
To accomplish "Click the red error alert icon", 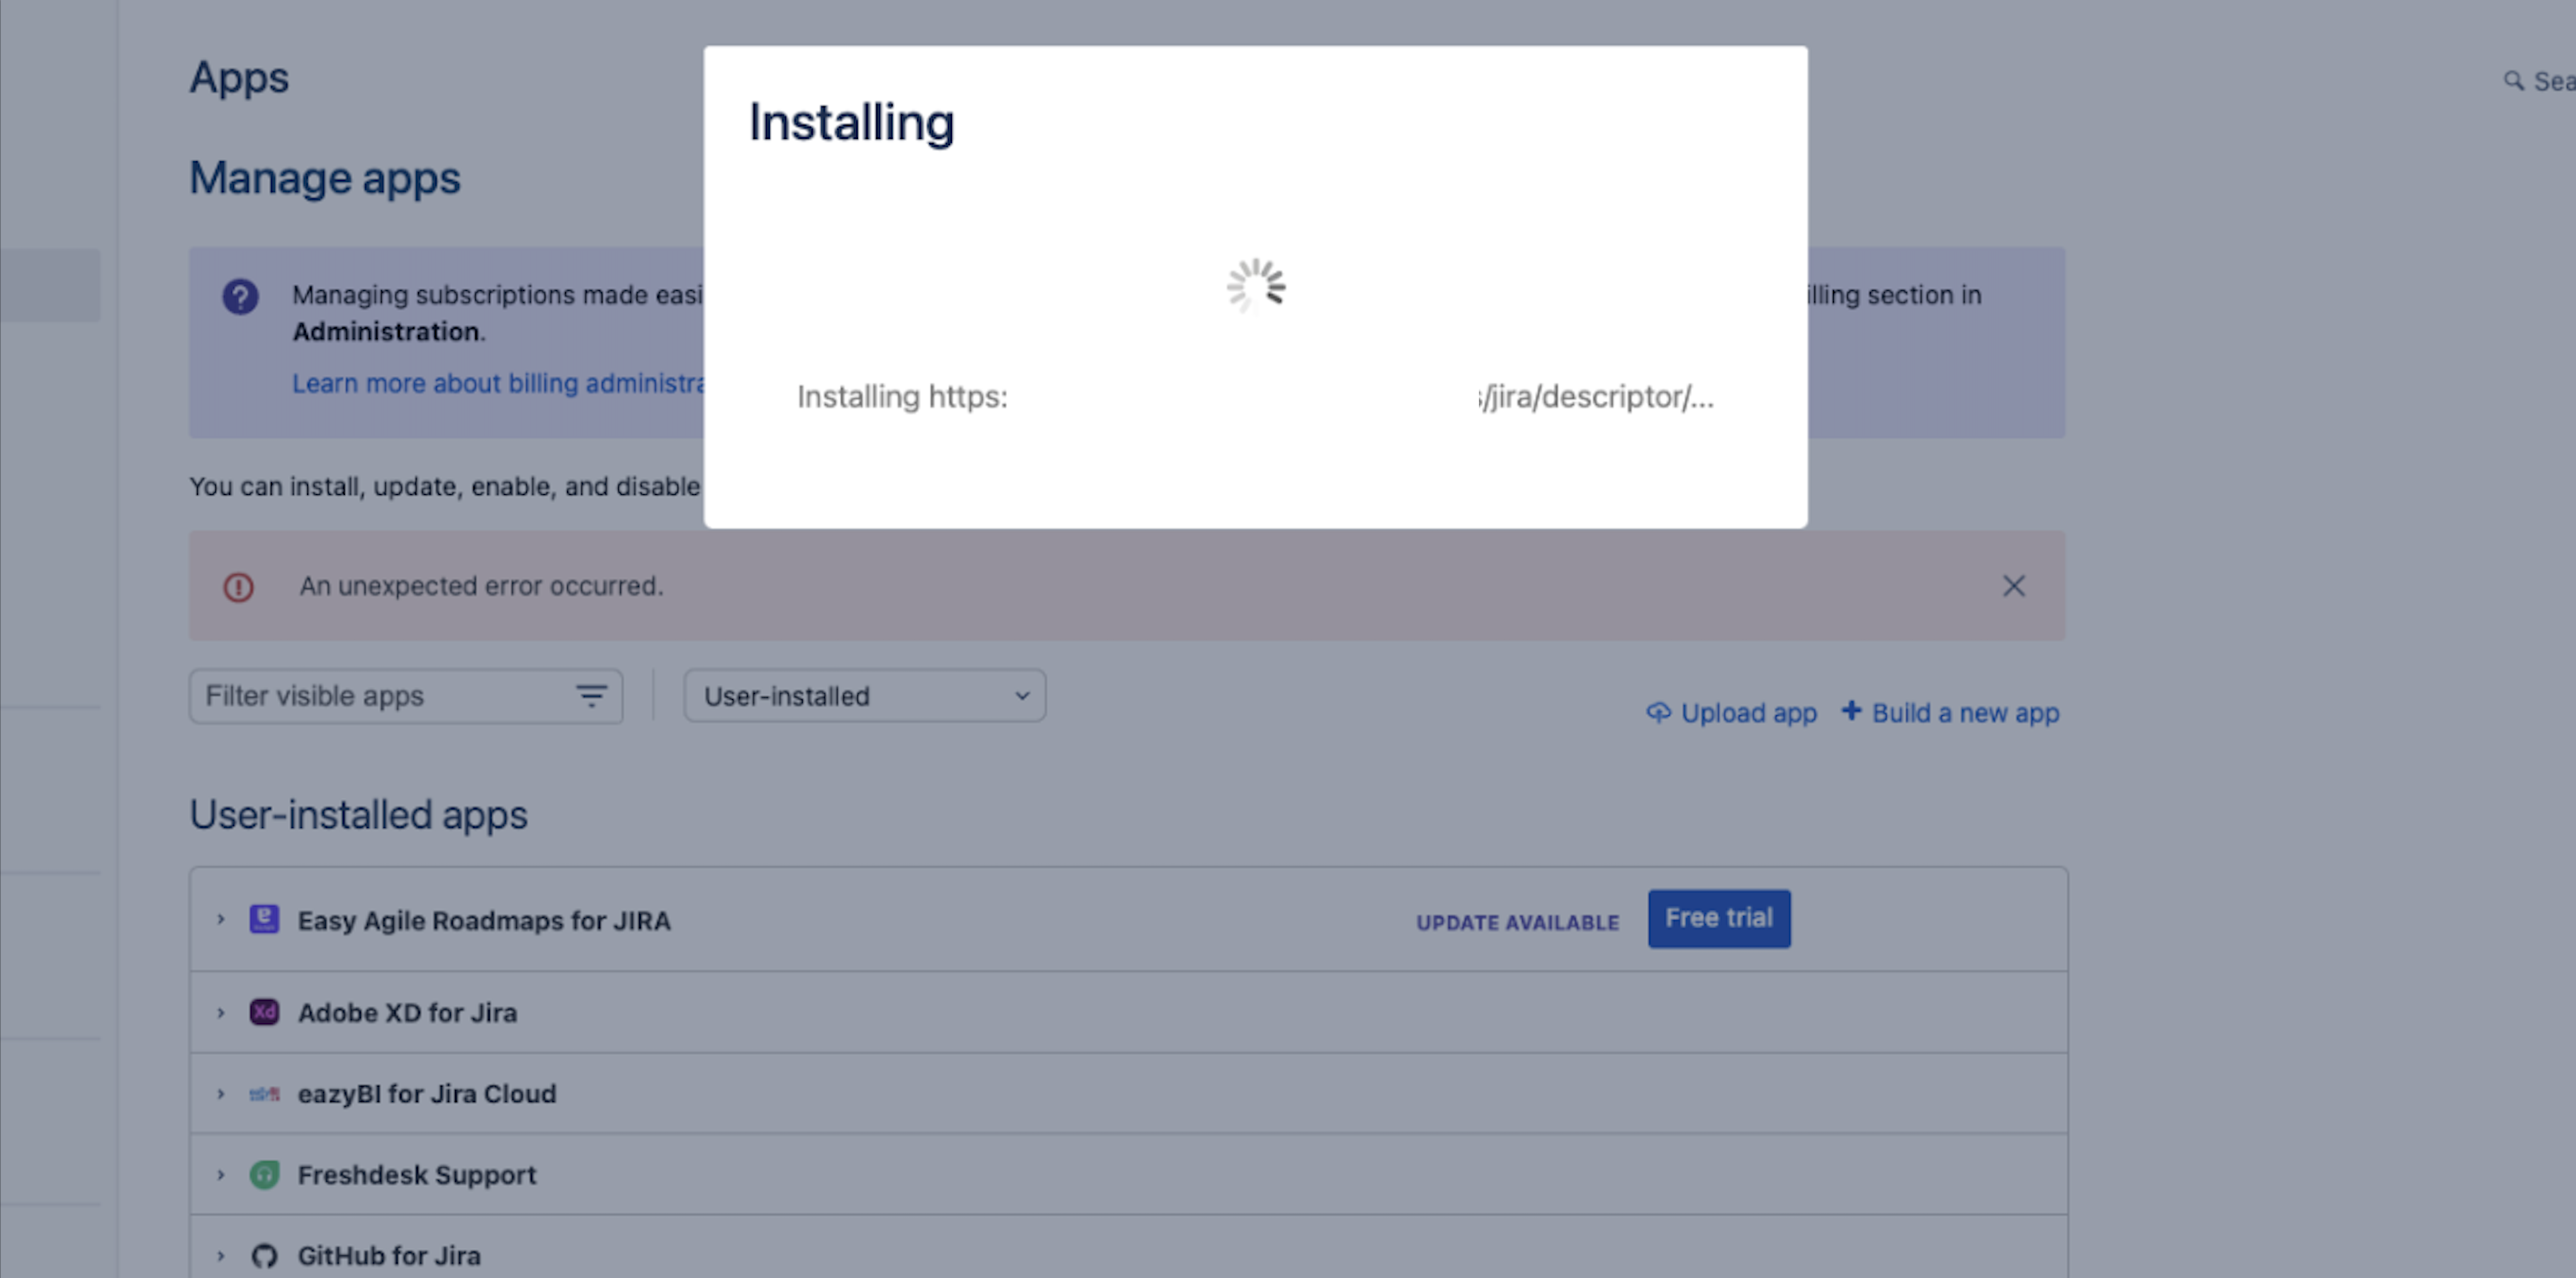I will (238, 586).
